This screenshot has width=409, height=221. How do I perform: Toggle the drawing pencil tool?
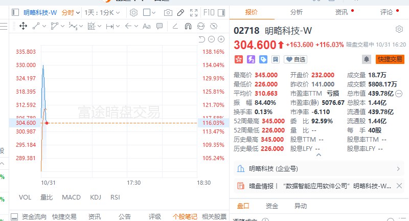(x=180, y=12)
